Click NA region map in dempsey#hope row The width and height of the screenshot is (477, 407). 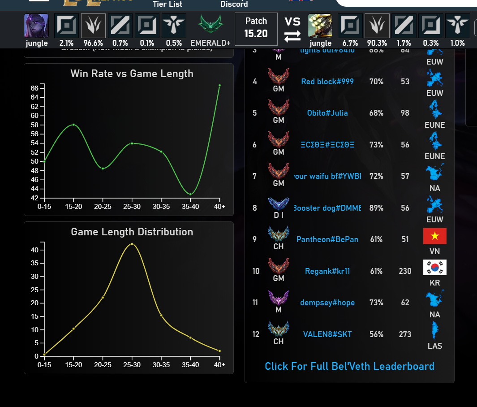[435, 299]
